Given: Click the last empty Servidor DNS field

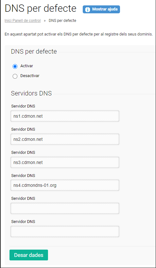Looking at the screenshot, I should click(x=65, y=232).
